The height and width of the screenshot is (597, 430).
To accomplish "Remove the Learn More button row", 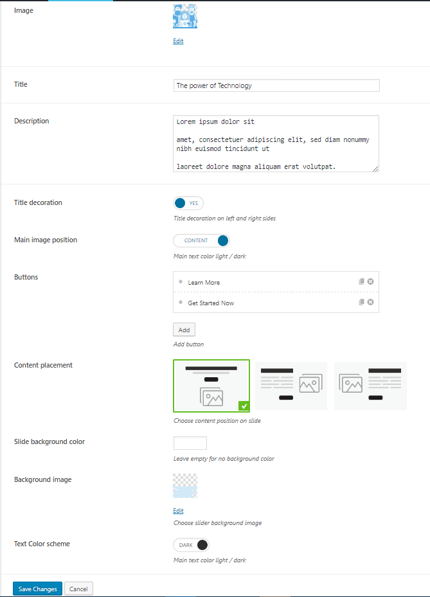I will 370,281.
